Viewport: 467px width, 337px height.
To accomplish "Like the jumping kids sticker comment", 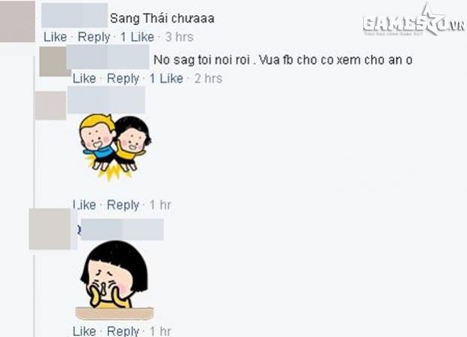I will click(84, 205).
